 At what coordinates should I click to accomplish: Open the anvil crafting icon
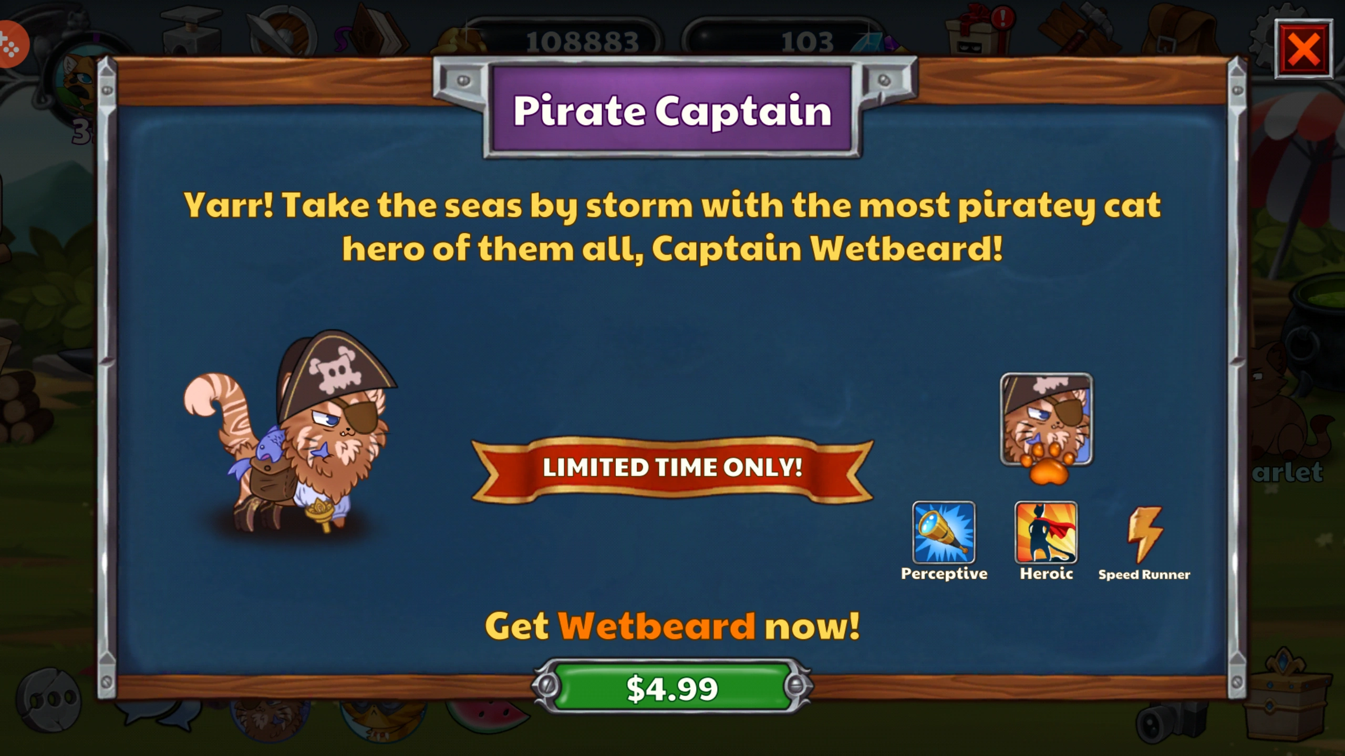click(190, 35)
